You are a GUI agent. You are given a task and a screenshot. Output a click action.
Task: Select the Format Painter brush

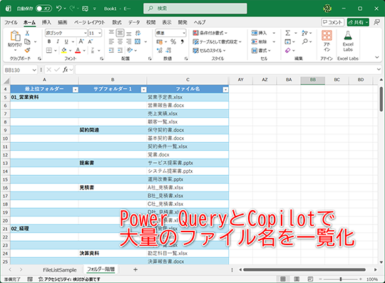[x=27, y=50]
